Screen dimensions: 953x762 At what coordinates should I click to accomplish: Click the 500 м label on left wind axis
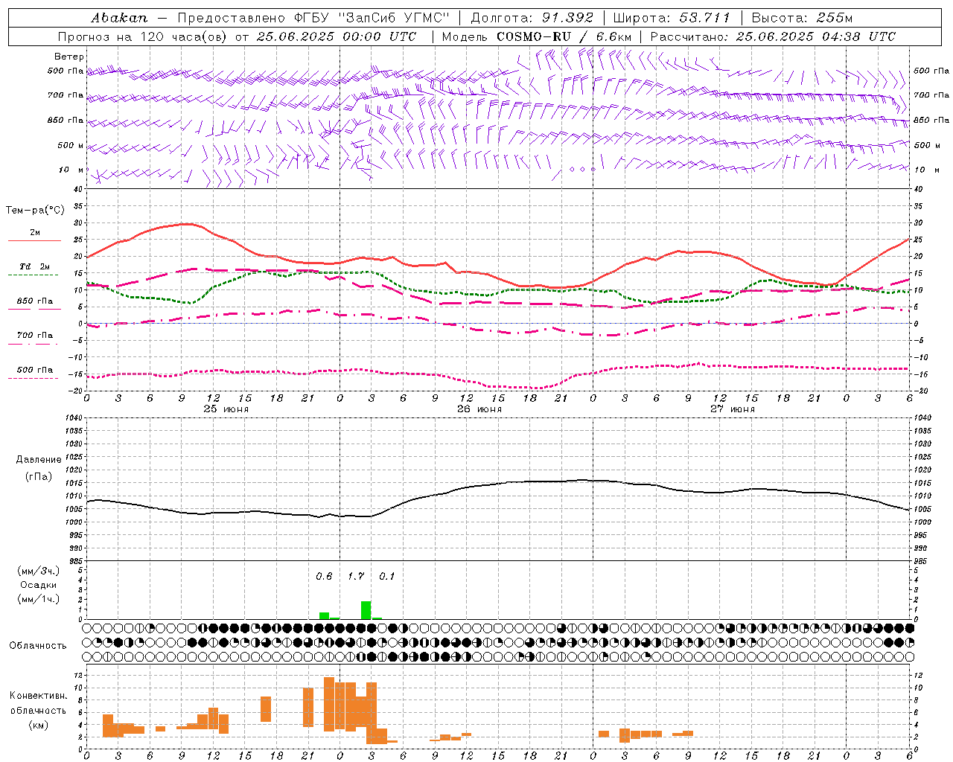(x=71, y=145)
